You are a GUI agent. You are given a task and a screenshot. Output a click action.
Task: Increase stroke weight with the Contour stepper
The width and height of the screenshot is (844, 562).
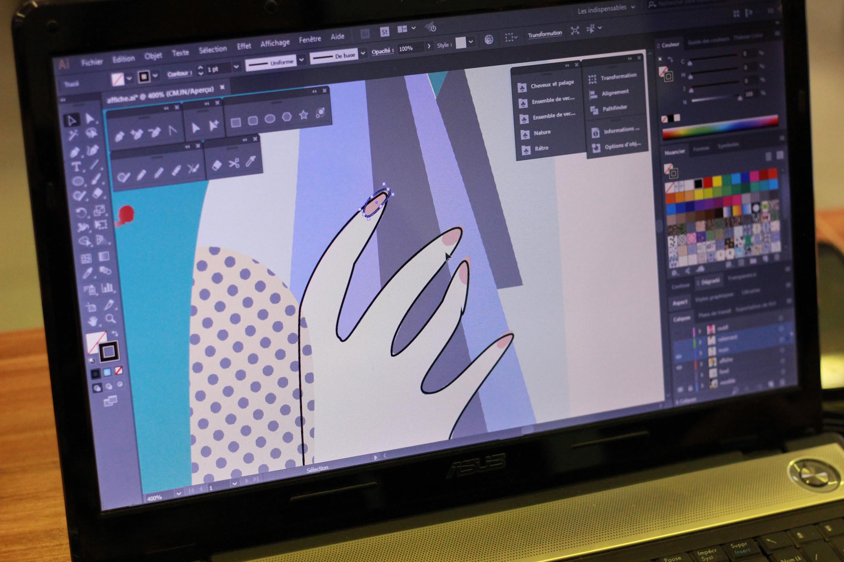(200, 67)
